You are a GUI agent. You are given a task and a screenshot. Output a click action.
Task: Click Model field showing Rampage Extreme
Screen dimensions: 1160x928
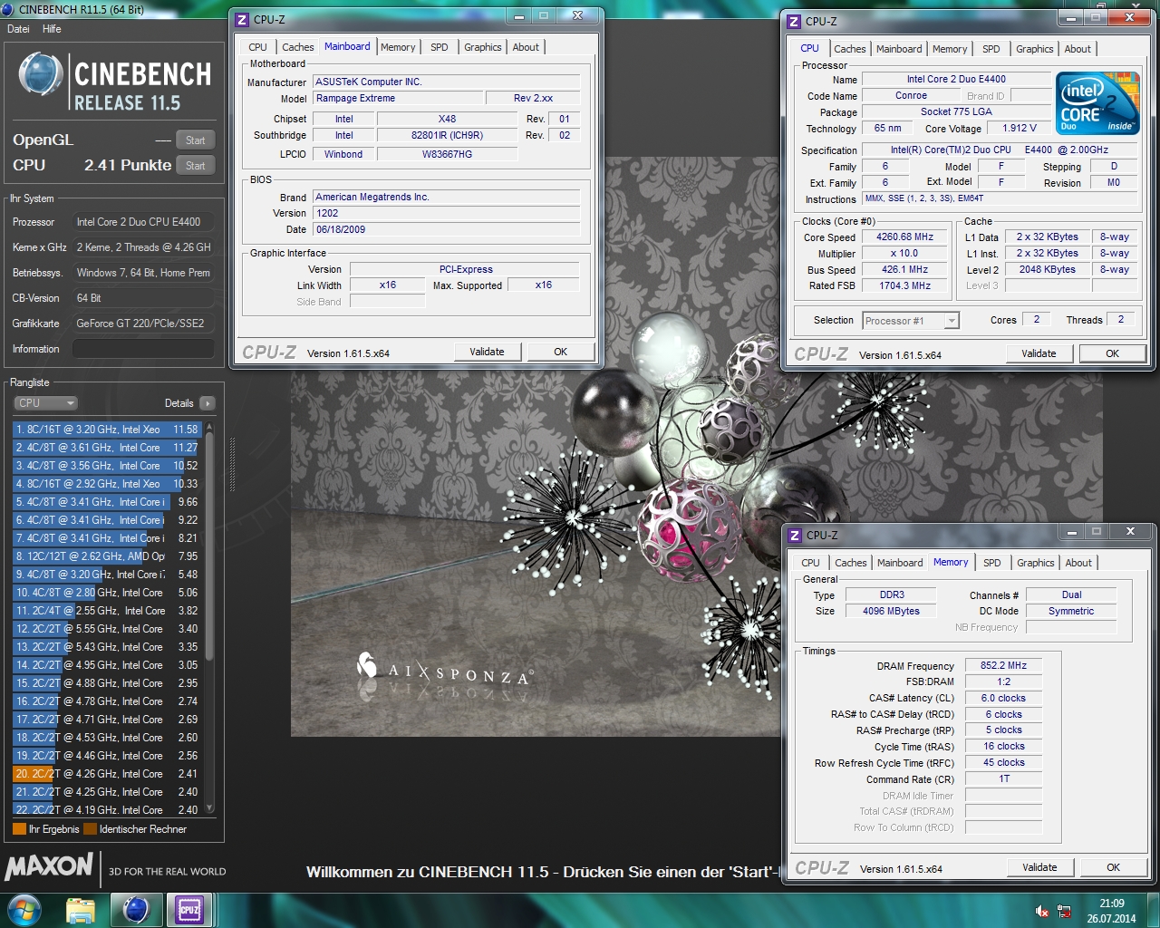397,98
